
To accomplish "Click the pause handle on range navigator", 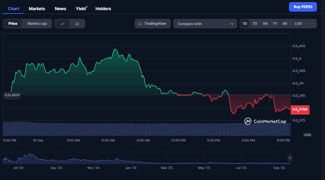I will point(289,158).
